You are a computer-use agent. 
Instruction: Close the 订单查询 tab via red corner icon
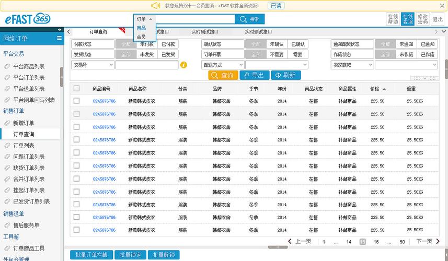click(122, 30)
